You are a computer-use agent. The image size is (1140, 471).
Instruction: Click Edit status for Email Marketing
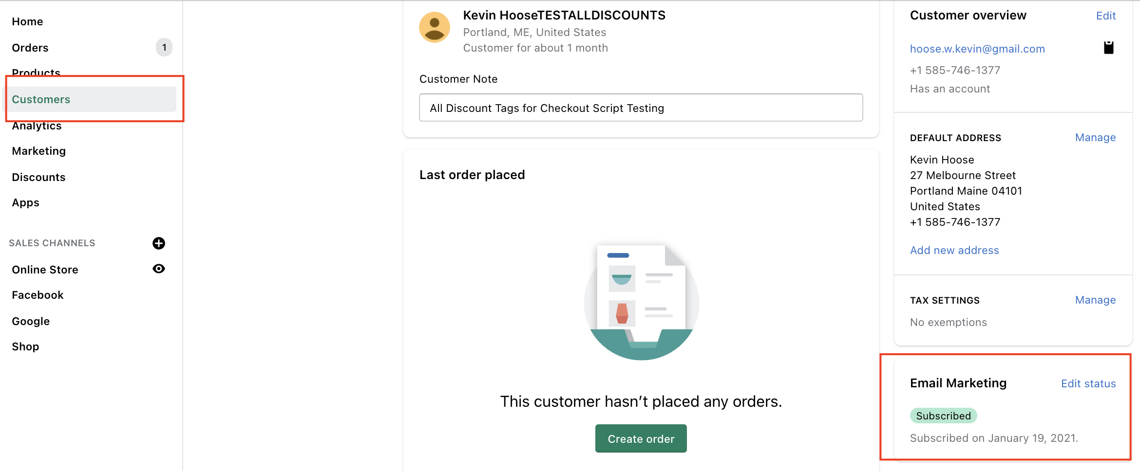click(1088, 384)
